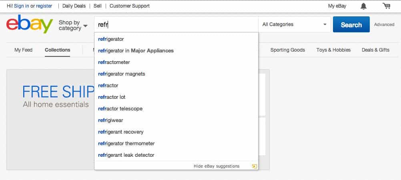Open the Advanced search link
401x180 pixels.
(384, 24)
